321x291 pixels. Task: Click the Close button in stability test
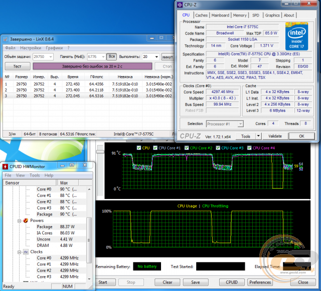303,282
